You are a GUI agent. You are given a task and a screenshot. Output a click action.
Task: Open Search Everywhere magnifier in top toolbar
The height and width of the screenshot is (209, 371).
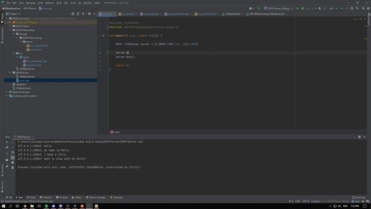363,8
